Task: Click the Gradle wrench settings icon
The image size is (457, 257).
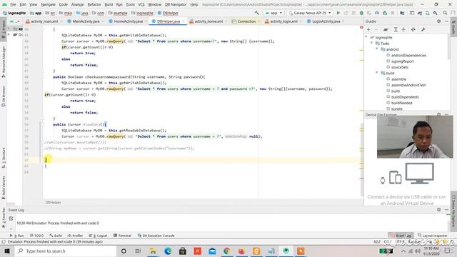Action: [x=423, y=29]
